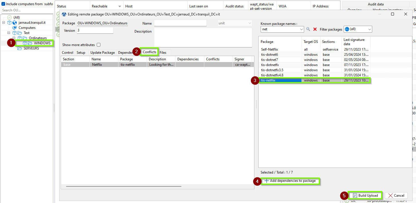Click the SERVEURS folder icon
This screenshot has width=416, height=203.
tap(20, 48)
